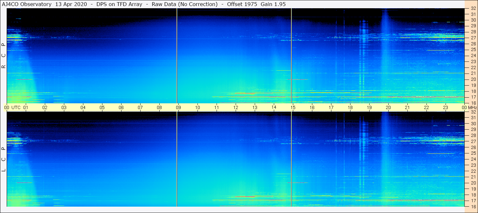This screenshot has height=213, width=478.
Task: Click the 09 hour tick label
Action: (178, 107)
